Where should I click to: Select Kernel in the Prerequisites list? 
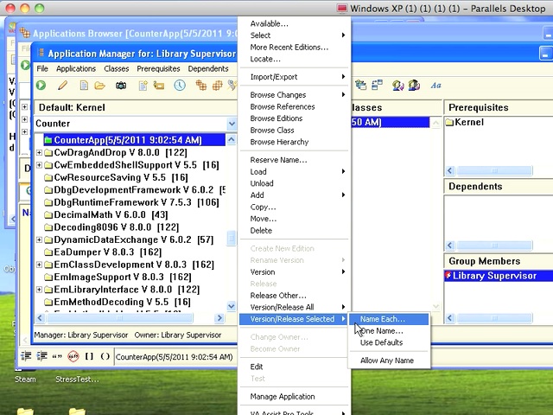[465, 123]
